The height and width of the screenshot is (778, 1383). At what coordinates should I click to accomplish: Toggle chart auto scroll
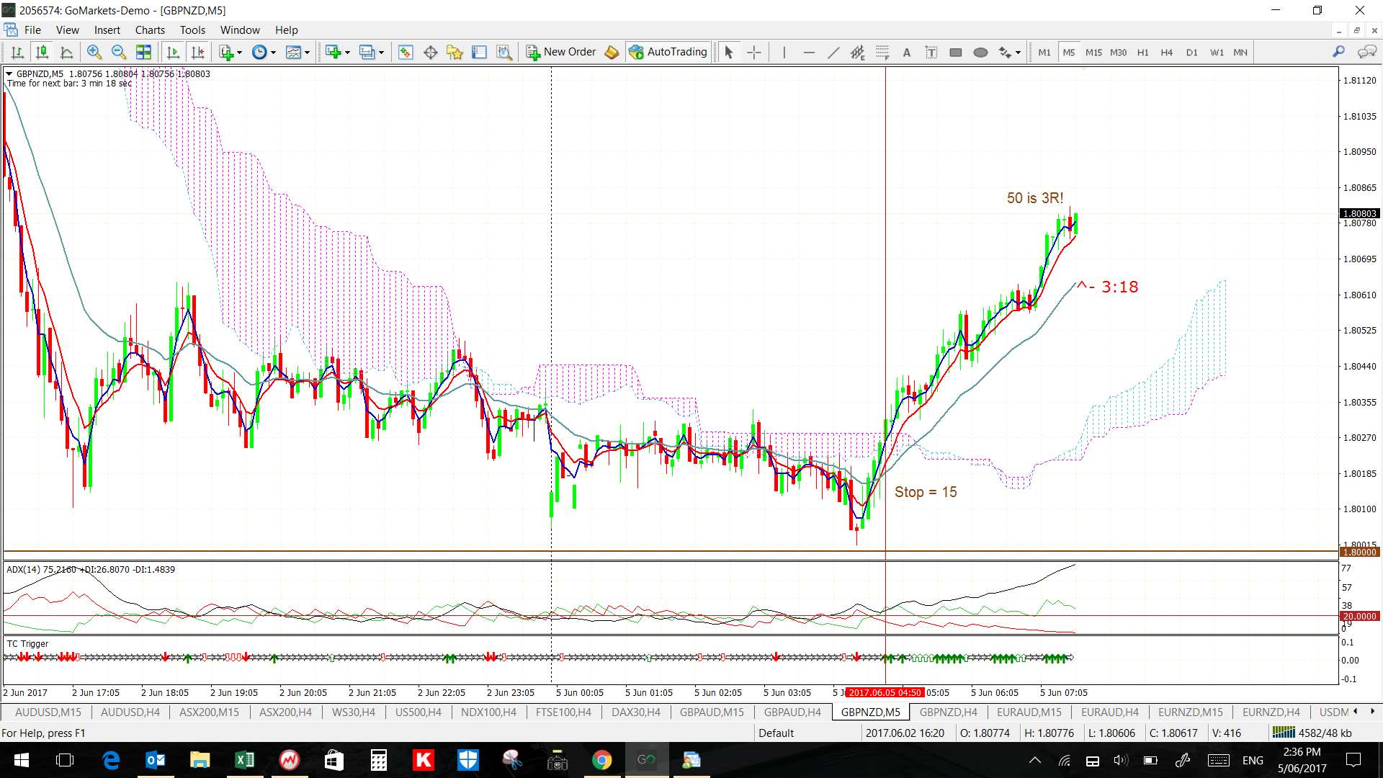173,52
